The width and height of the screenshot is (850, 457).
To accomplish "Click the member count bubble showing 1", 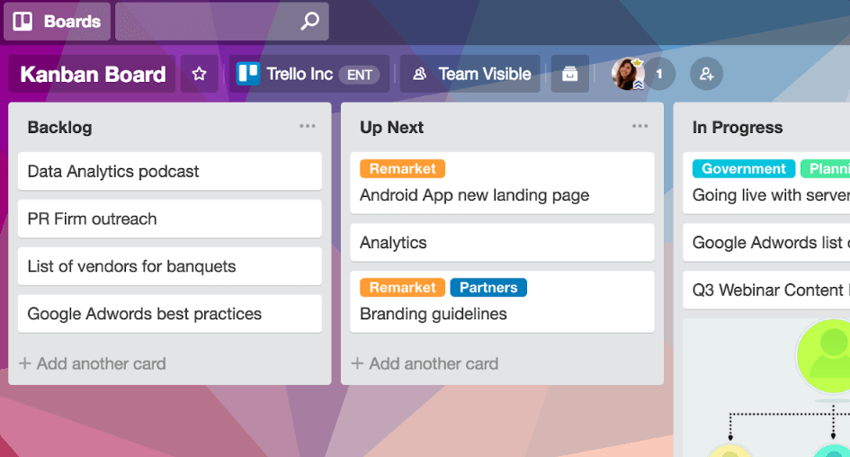I will (x=659, y=74).
